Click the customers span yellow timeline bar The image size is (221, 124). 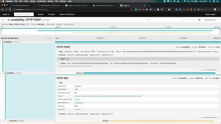162,121
